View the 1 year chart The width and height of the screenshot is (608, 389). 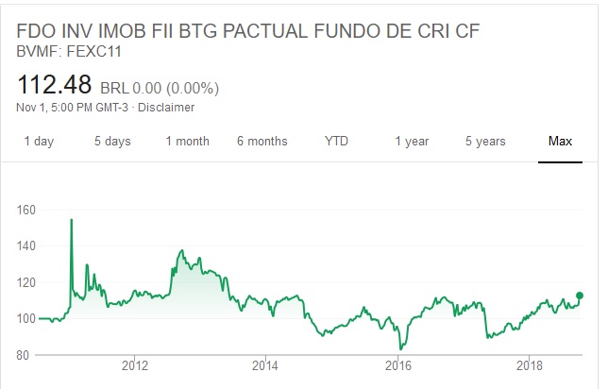click(x=412, y=142)
